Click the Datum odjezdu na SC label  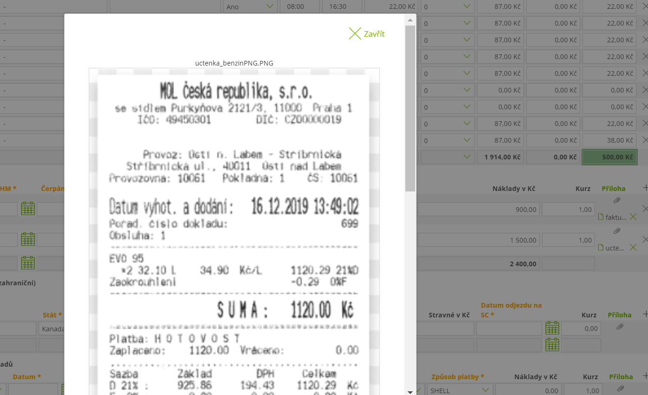pos(511,310)
